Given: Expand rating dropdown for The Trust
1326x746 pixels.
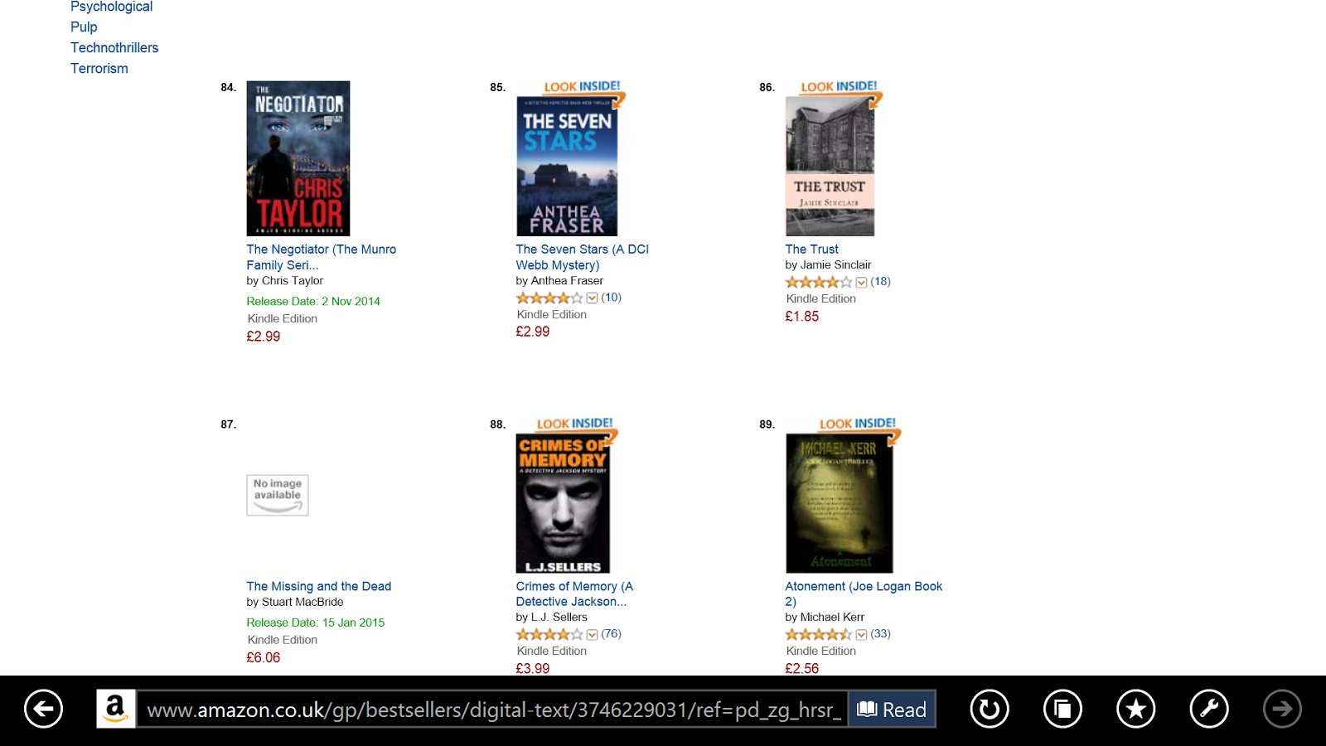Looking at the screenshot, I should tap(861, 283).
